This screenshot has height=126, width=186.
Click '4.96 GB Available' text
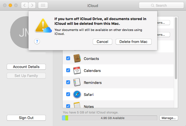pos(113,118)
